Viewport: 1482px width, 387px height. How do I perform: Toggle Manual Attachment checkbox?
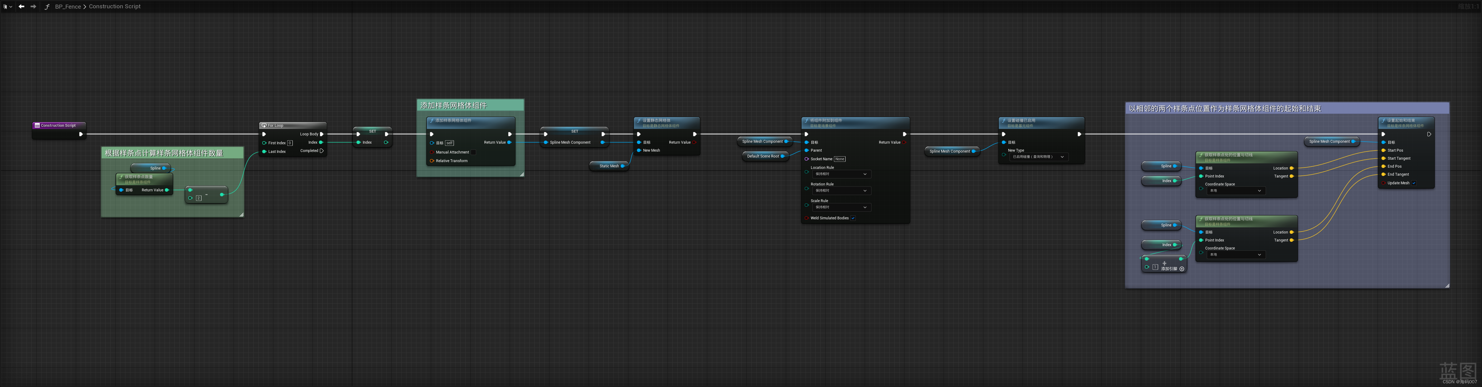click(473, 152)
